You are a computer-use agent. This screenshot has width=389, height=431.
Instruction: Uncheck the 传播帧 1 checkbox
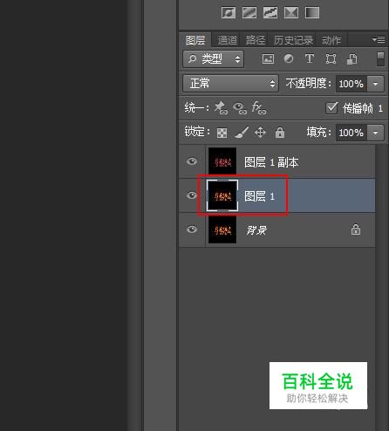[x=331, y=108]
